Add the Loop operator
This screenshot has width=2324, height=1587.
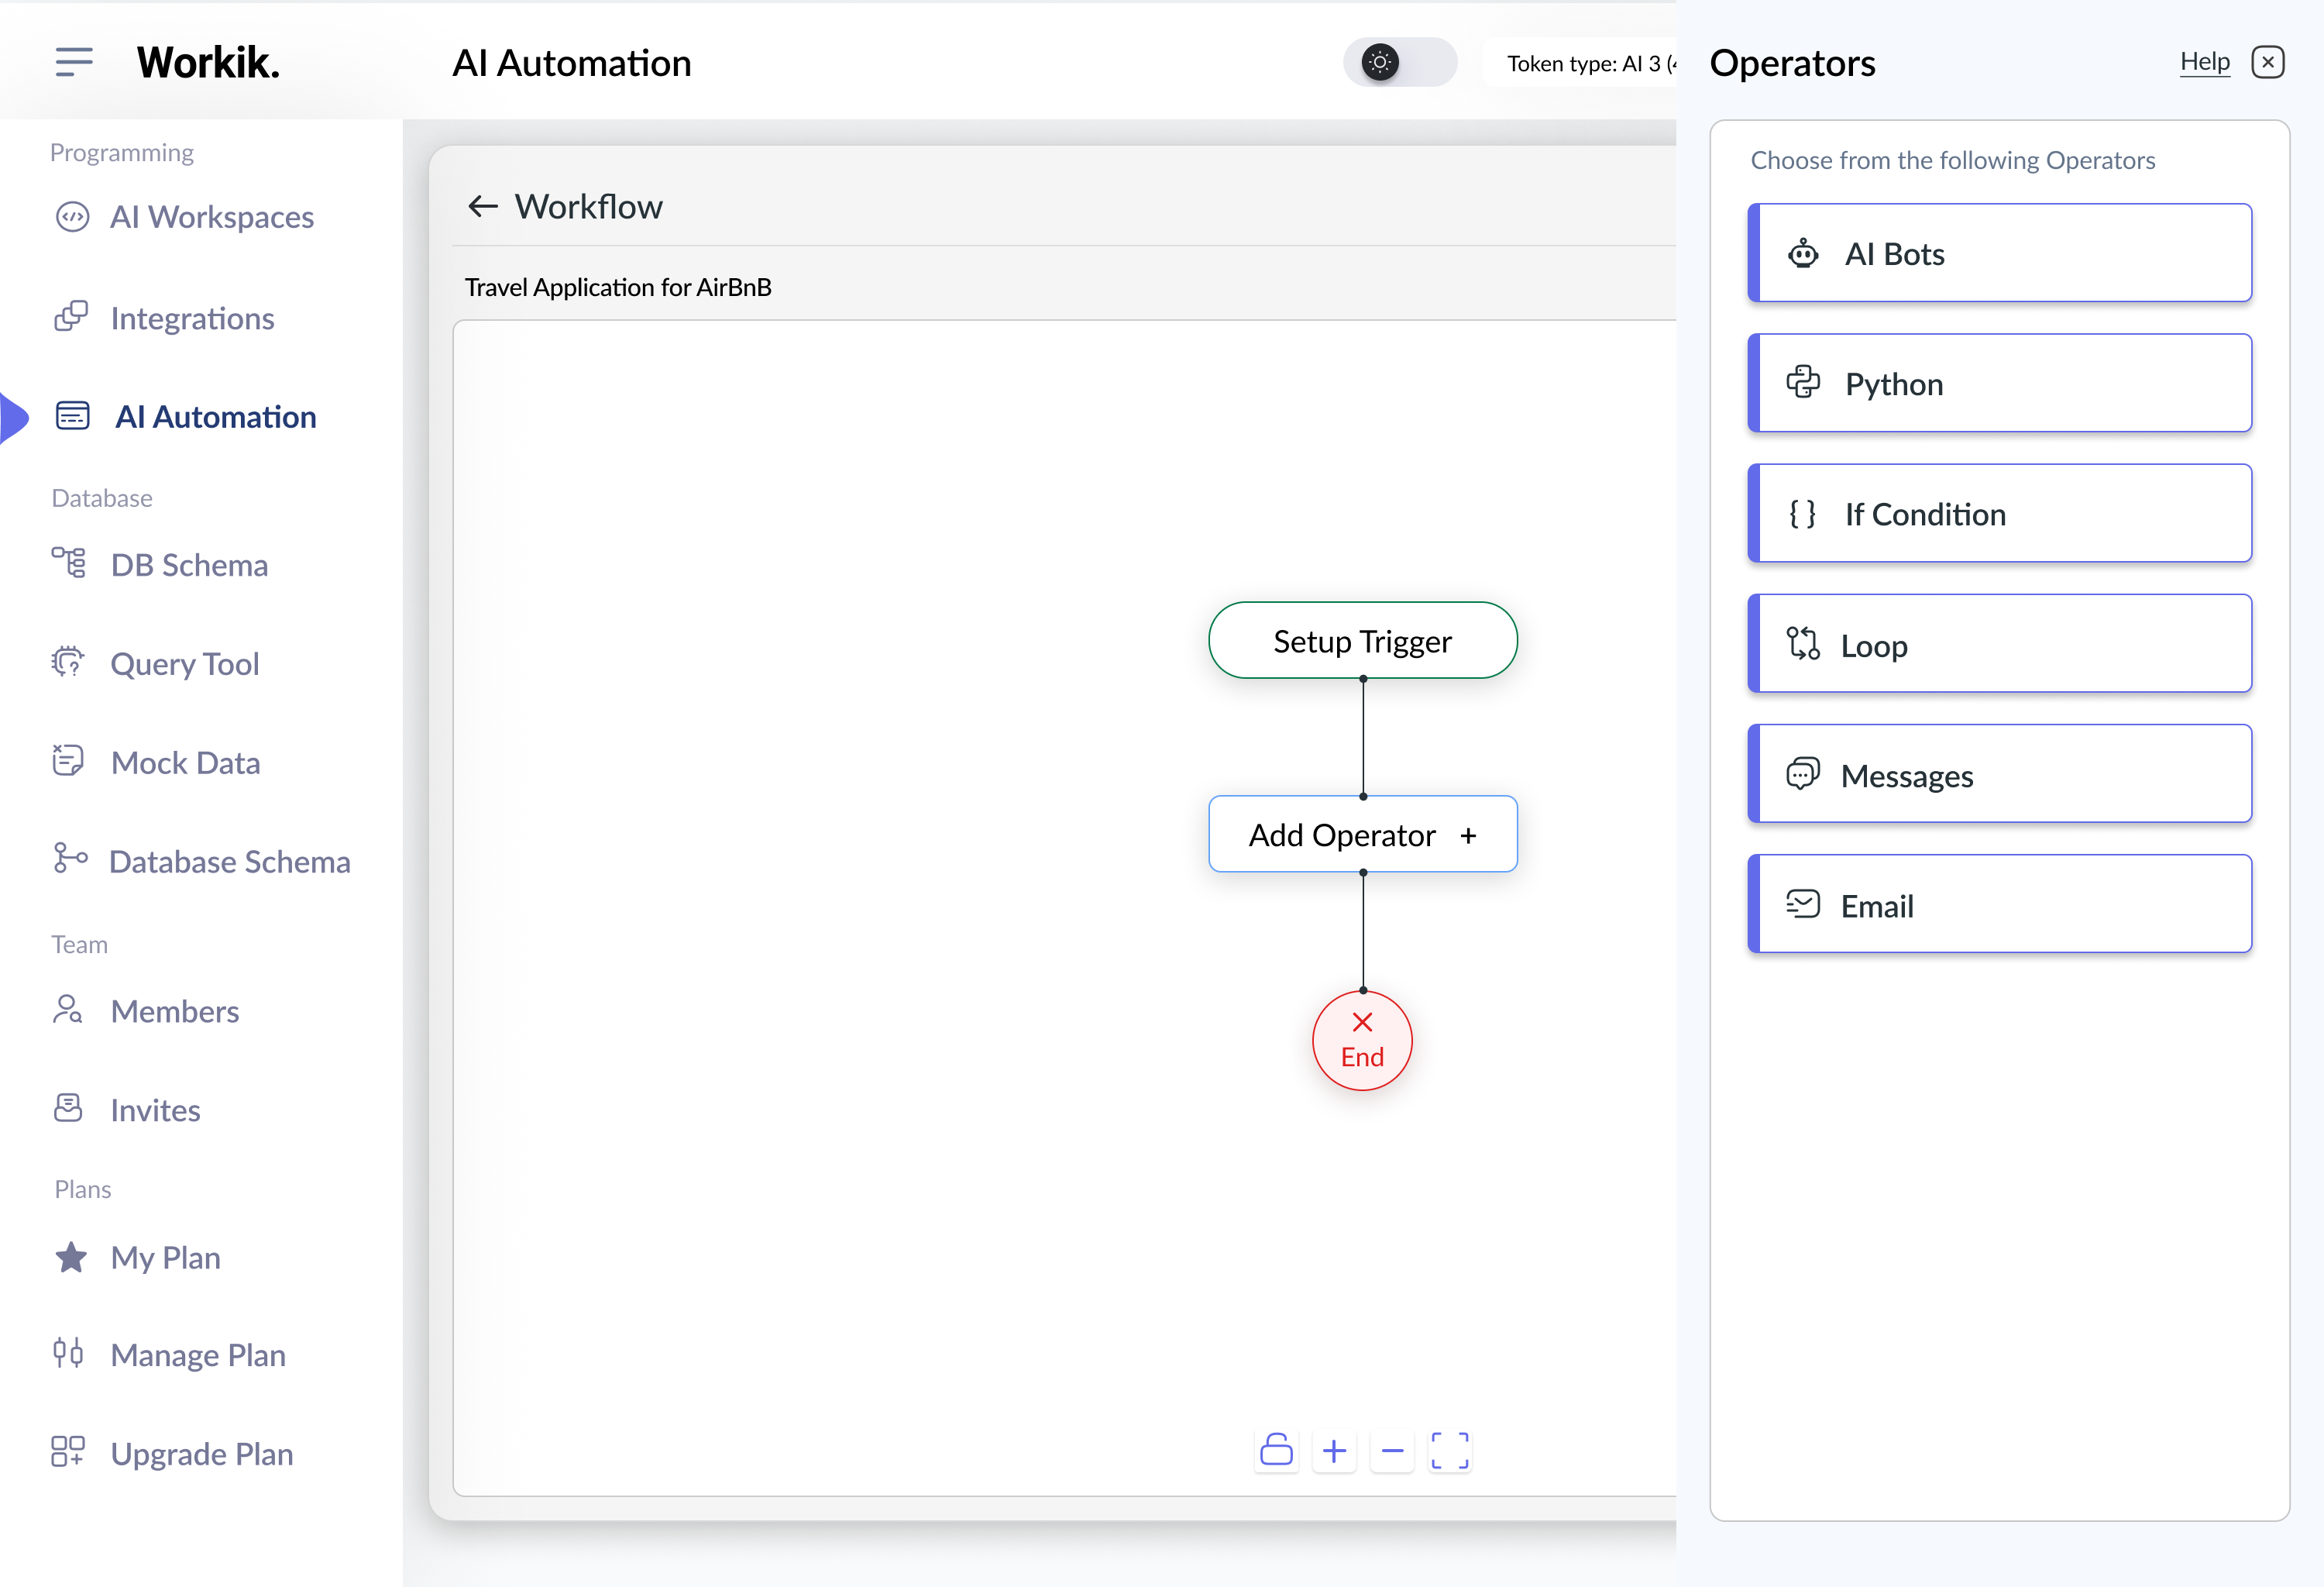click(2000, 644)
